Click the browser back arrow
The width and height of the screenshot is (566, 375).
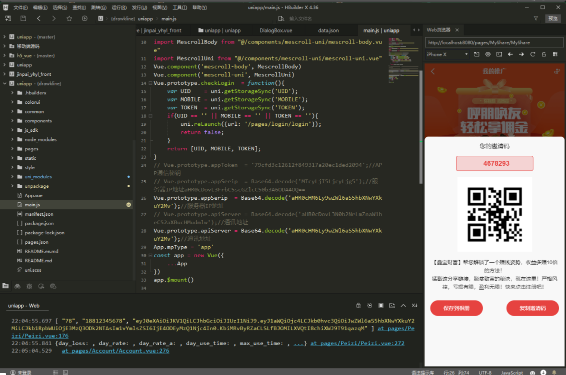click(510, 54)
